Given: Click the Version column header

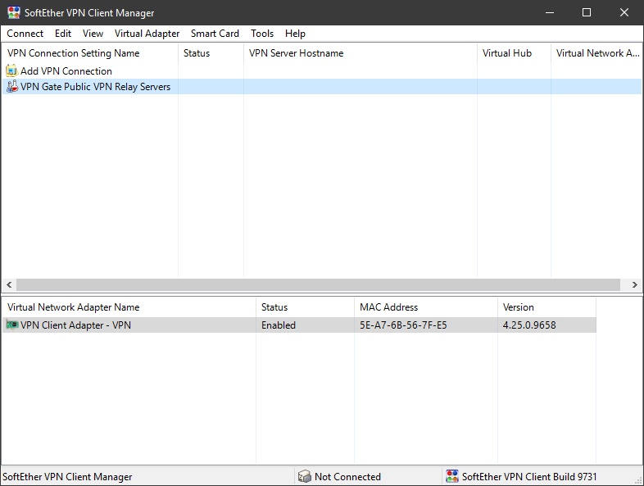Looking at the screenshot, I should point(546,307).
